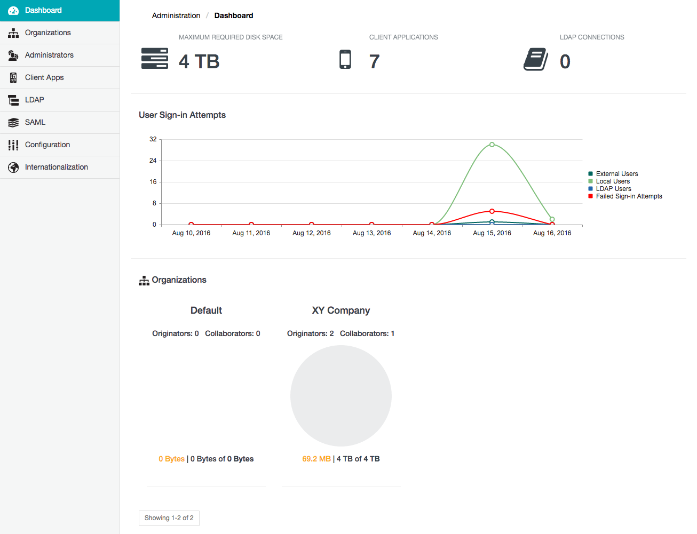Viewport: 697px width, 534px height.
Task: Open the Configuration menu item
Action: [47, 145]
